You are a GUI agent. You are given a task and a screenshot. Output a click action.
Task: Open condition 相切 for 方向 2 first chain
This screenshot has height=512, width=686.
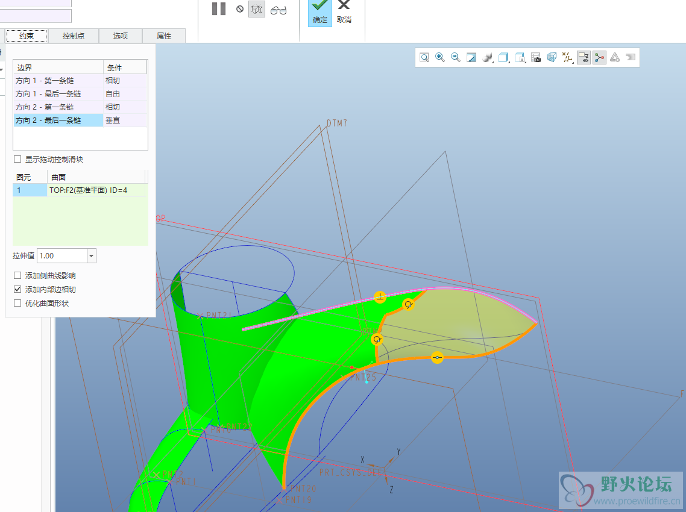pyautogui.click(x=125, y=107)
